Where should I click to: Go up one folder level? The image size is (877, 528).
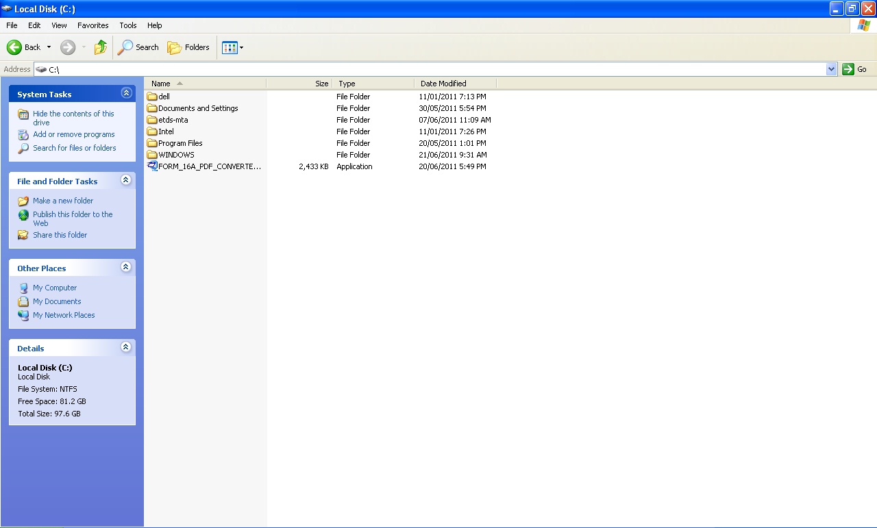coord(101,47)
